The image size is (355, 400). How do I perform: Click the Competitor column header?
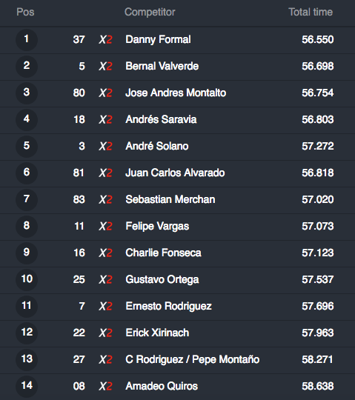tap(150, 13)
